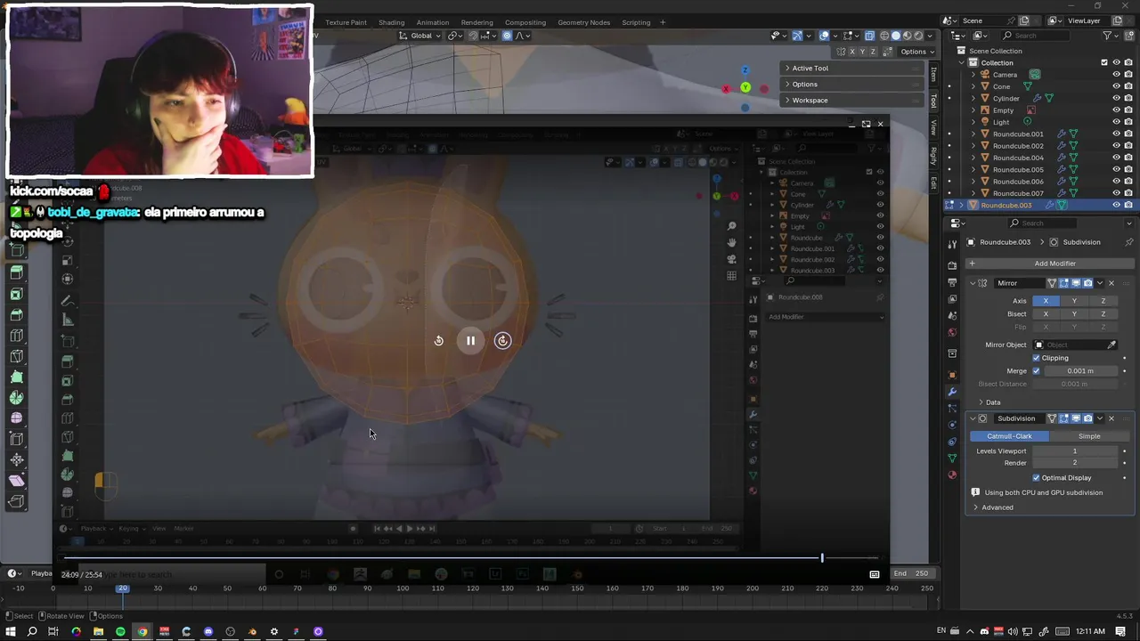1140x641 pixels.
Task: Toggle Optimal Display checkbox
Action: point(1036,478)
